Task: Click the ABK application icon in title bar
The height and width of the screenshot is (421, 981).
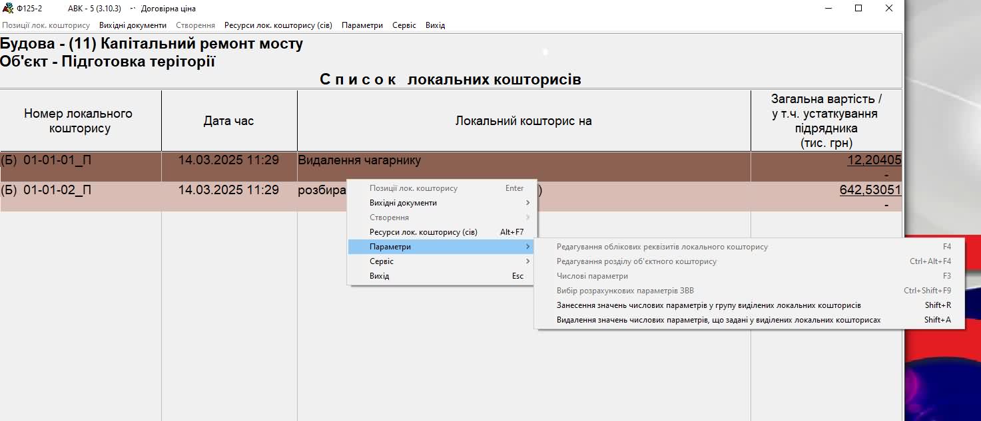Action: (x=8, y=9)
